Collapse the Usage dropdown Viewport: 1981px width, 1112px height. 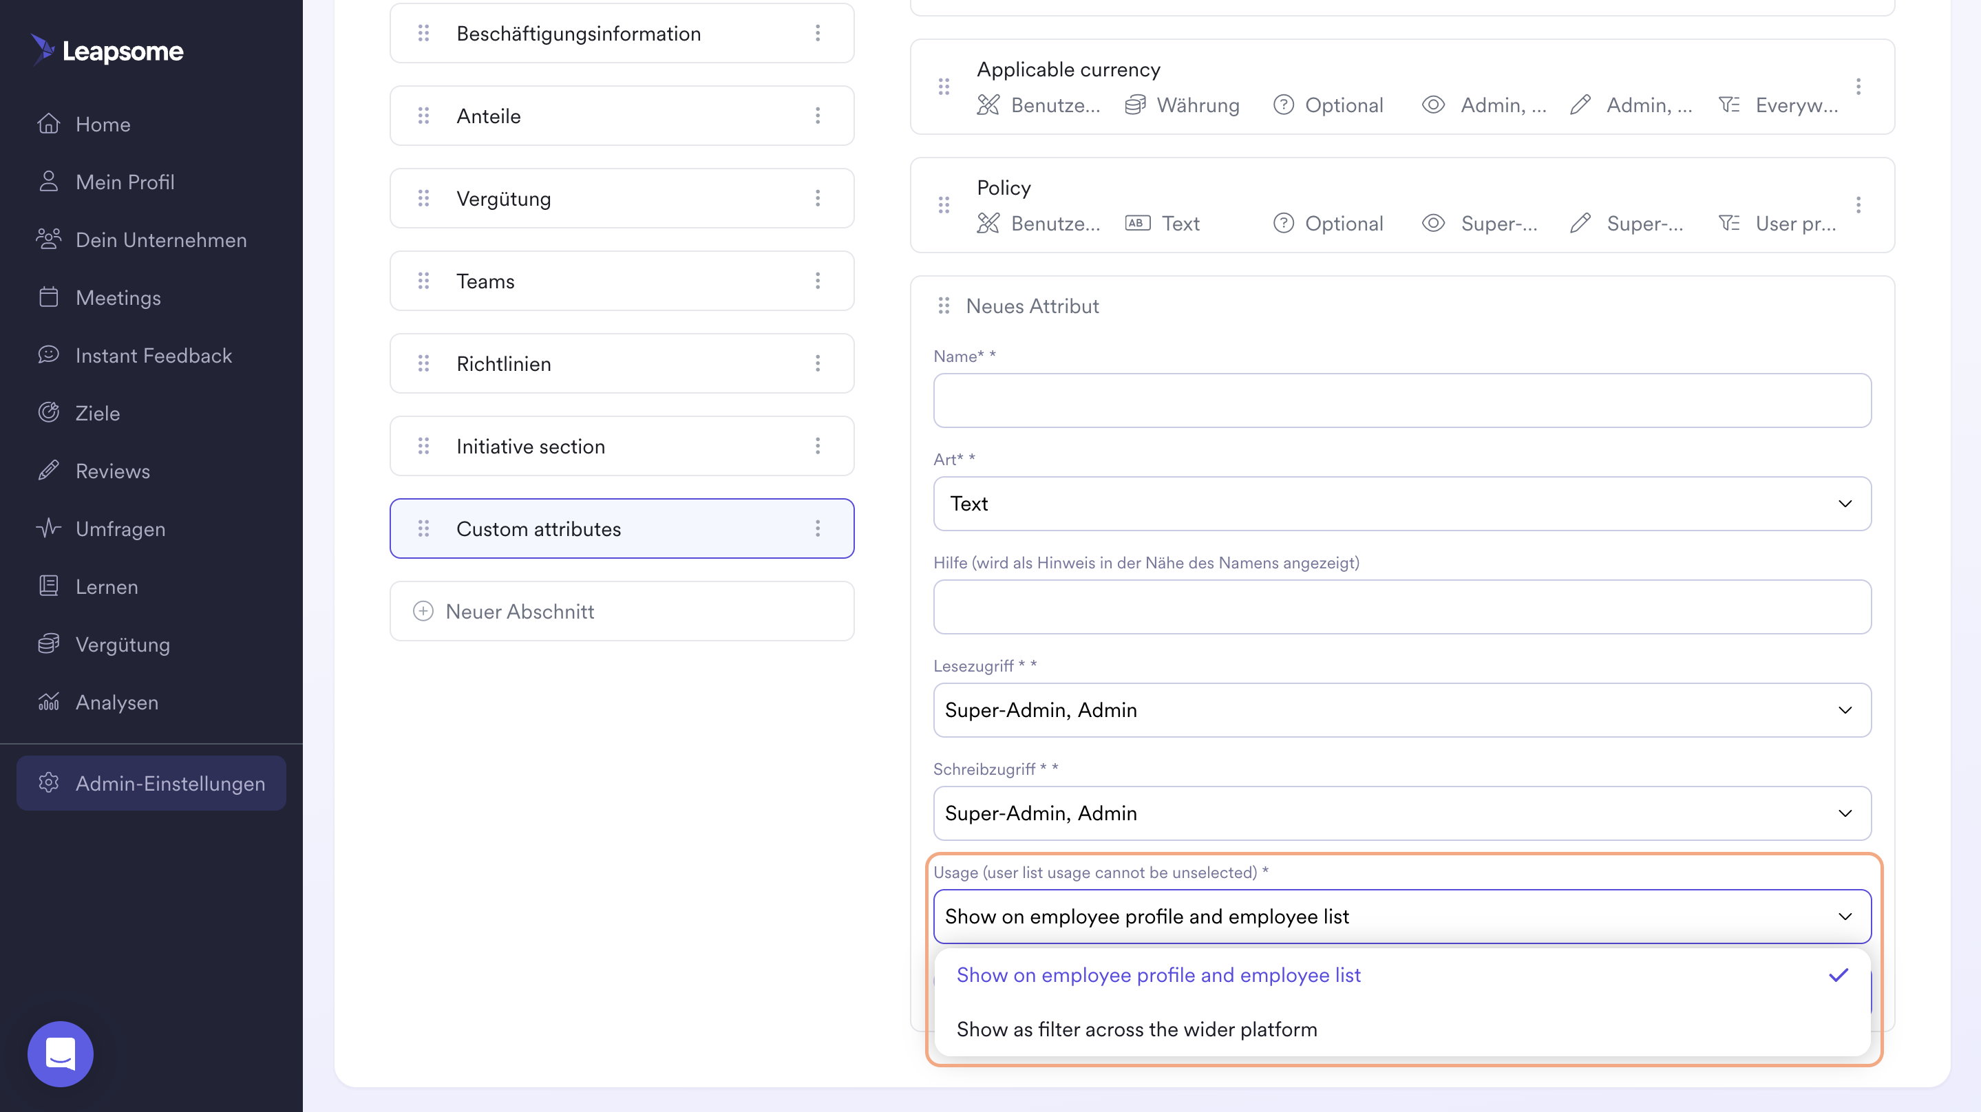[x=1402, y=916]
